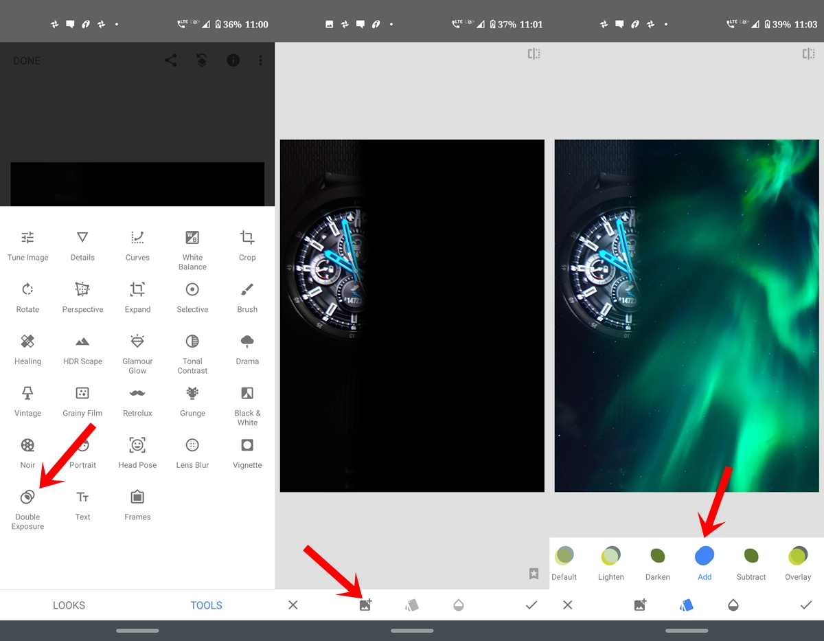Tap bookmark icon below the black watch image
This screenshot has height=641, width=824.
[x=534, y=574]
